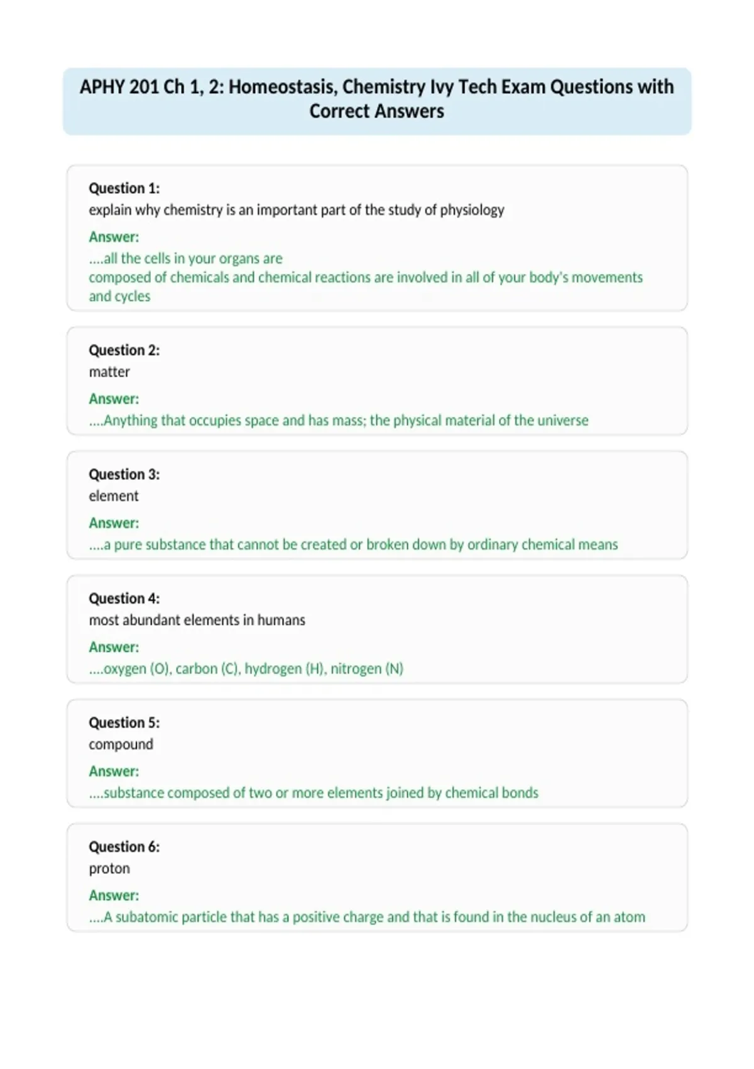Select the word proton under Question 6
Screen dimensions: 754x1069
click(109, 868)
